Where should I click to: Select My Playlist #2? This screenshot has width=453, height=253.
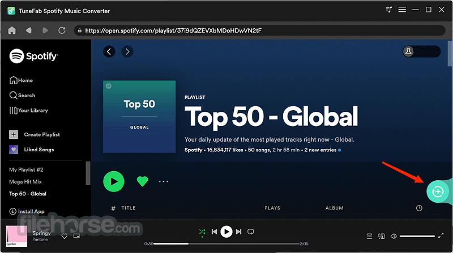point(26,170)
